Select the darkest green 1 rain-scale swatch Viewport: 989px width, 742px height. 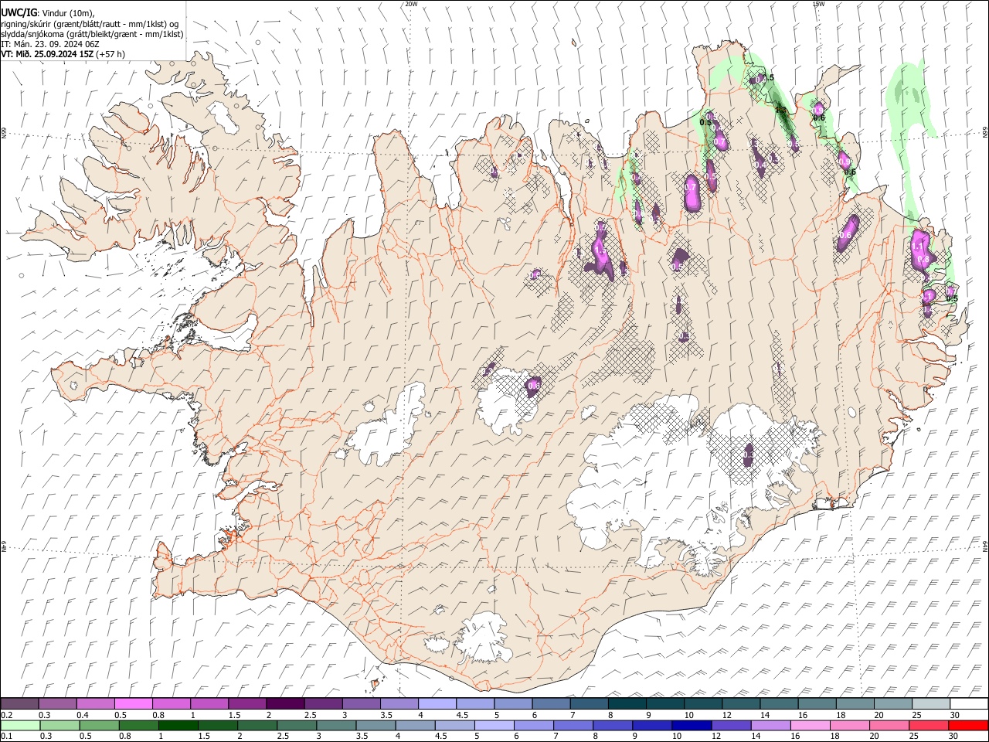(x=178, y=725)
